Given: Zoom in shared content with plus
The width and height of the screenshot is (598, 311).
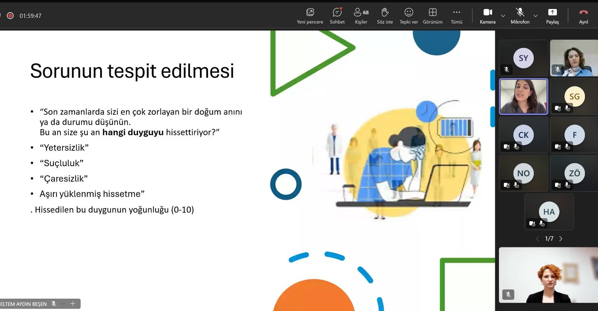Looking at the screenshot, I should click(73, 304).
